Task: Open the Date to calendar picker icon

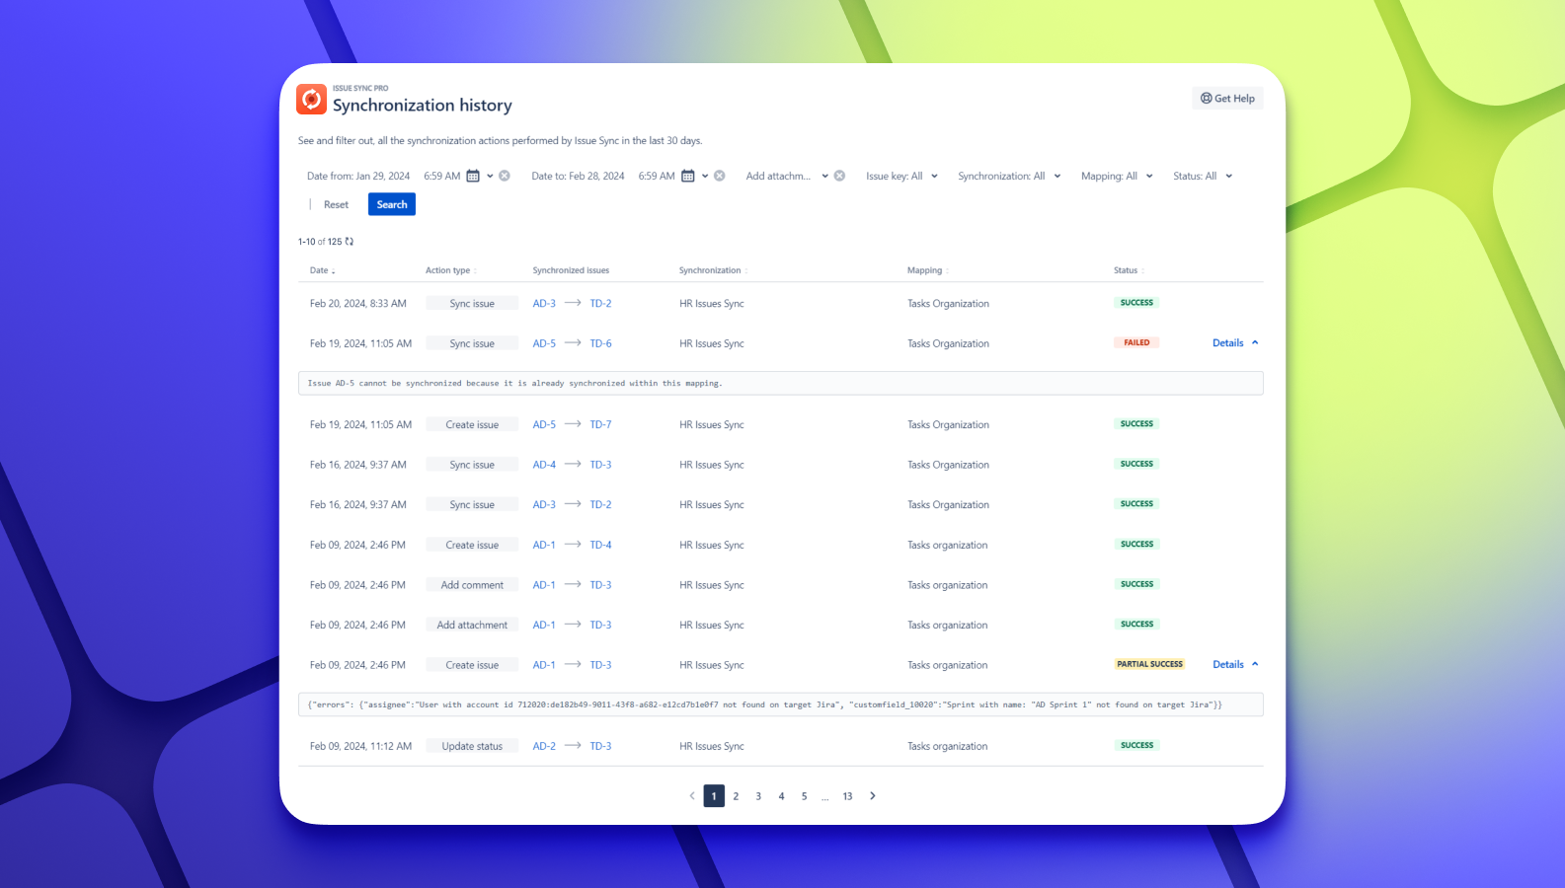Action: [688, 177]
